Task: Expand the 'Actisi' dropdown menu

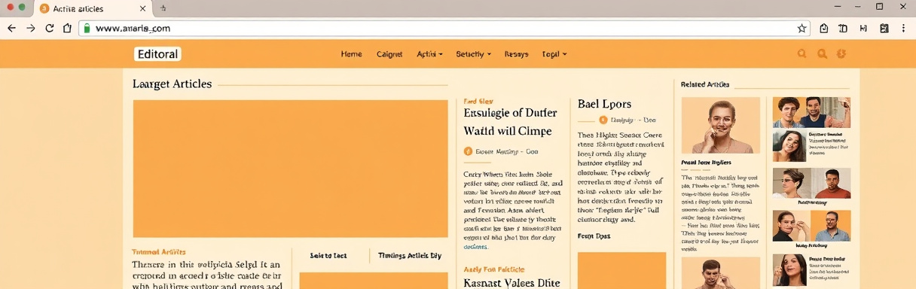Action: (429, 54)
